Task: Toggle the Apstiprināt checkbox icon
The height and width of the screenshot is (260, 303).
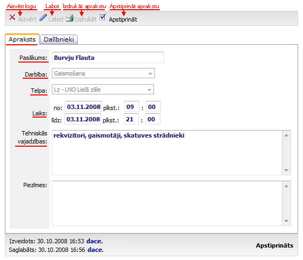Action: pyautogui.click(x=103, y=17)
